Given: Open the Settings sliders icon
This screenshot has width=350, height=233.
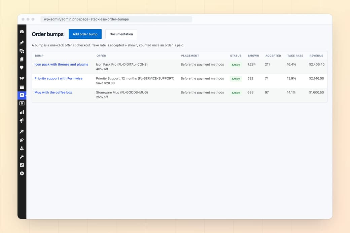Looking at the screenshot, I should [22, 165].
